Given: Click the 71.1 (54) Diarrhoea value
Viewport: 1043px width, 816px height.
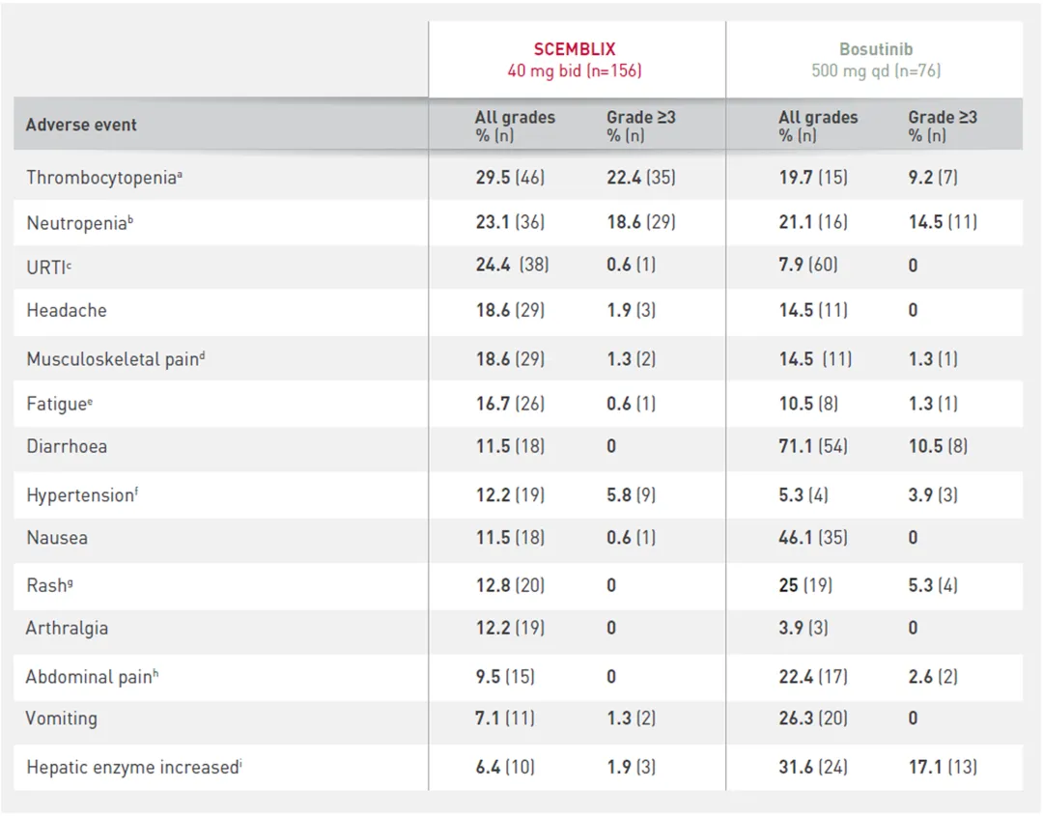Looking at the screenshot, I should (x=814, y=446).
